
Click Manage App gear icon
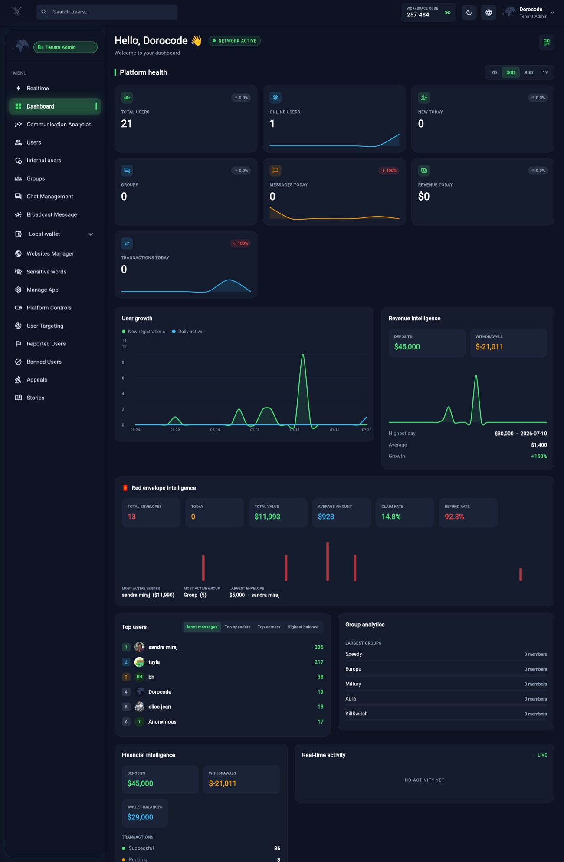pyautogui.click(x=18, y=290)
